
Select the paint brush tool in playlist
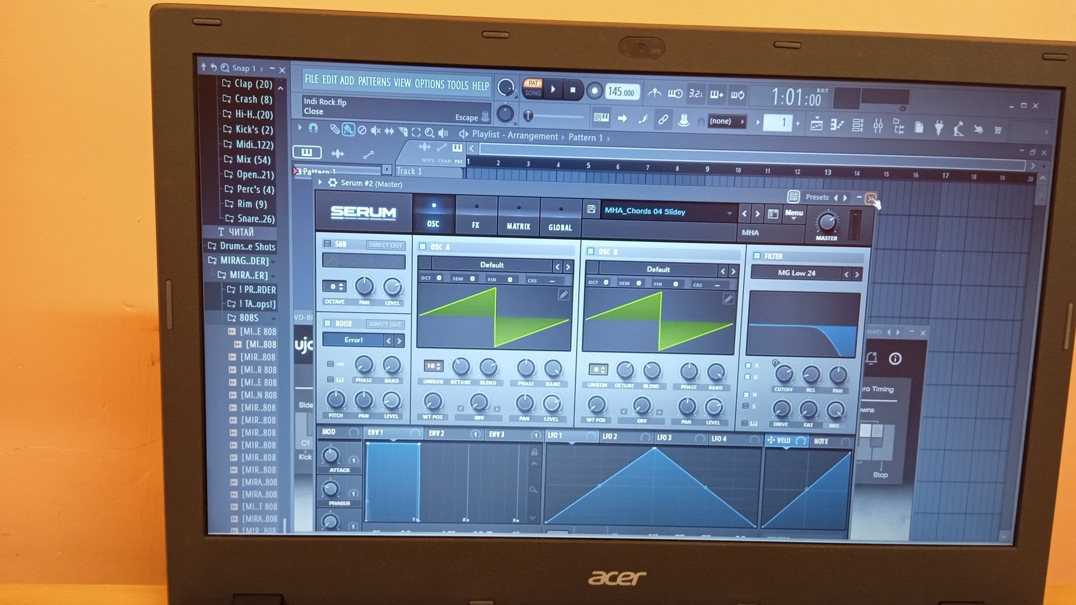point(348,131)
